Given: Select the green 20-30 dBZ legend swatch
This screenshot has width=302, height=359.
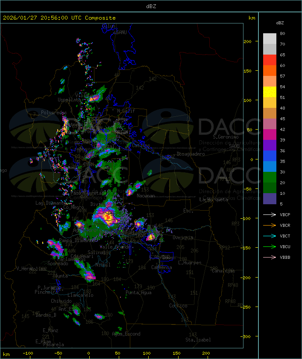Looking at the screenshot, I should click(270, 177).
